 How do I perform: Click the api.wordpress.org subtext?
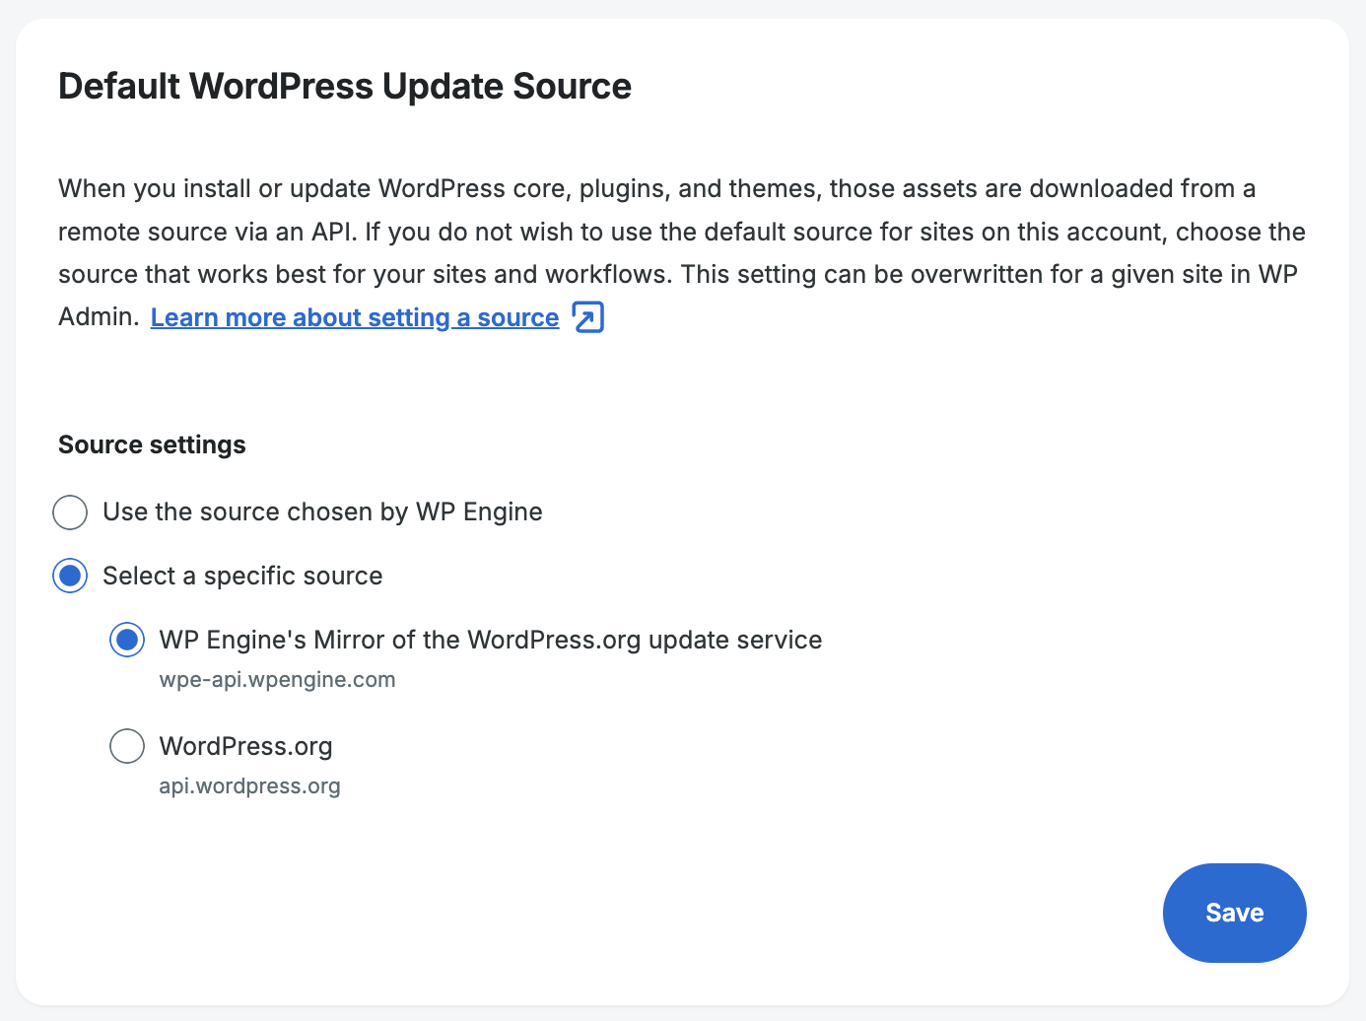249,786
